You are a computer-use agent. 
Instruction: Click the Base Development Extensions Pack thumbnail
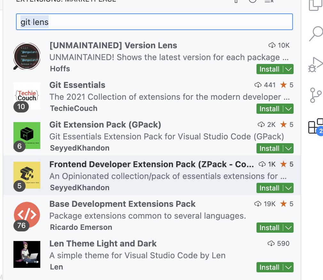tap(27, 215)
